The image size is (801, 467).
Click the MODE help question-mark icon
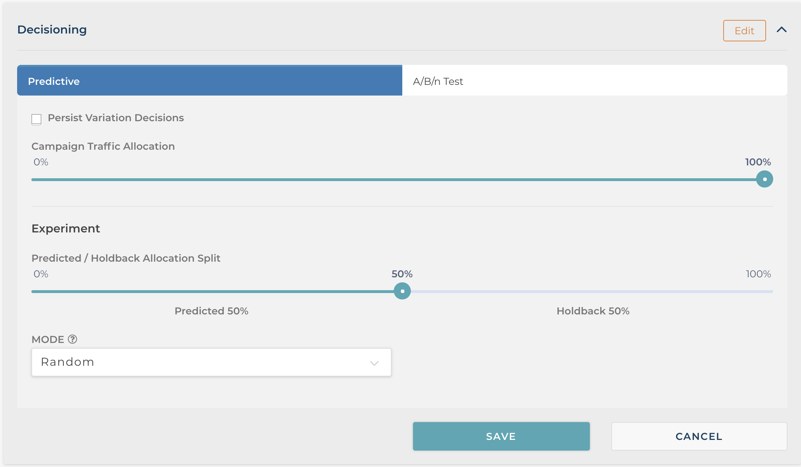point(72,339)
